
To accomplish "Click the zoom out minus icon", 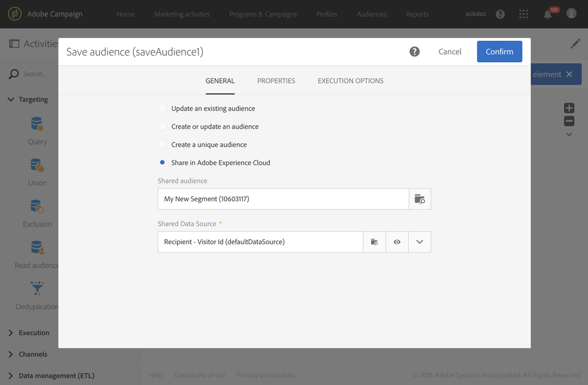I will point(569,121).
